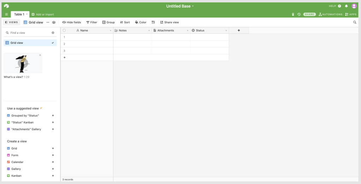361x184 pixels.
Task: Open the search magnifier icon
Action: [x=355, y=22]
